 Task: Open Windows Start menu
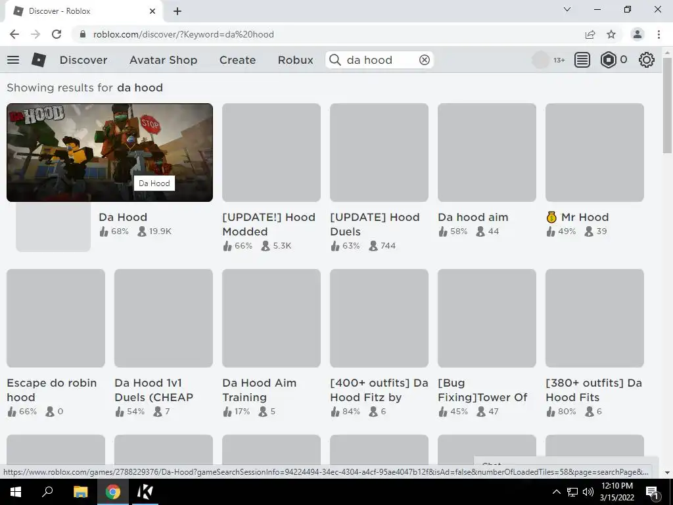(x=16, y=492)
